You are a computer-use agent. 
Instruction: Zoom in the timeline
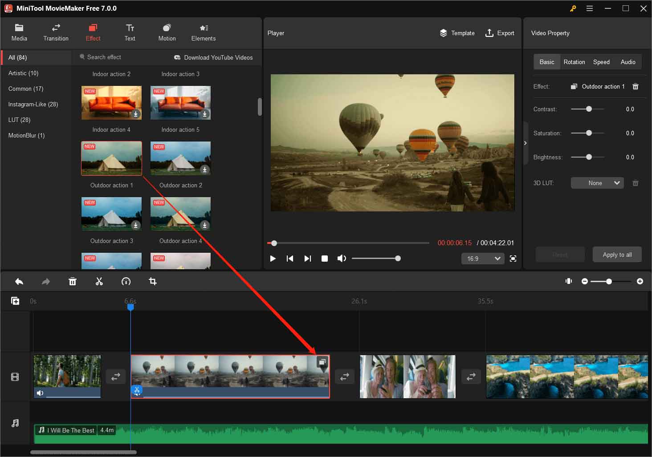click(x=640, y=281)
